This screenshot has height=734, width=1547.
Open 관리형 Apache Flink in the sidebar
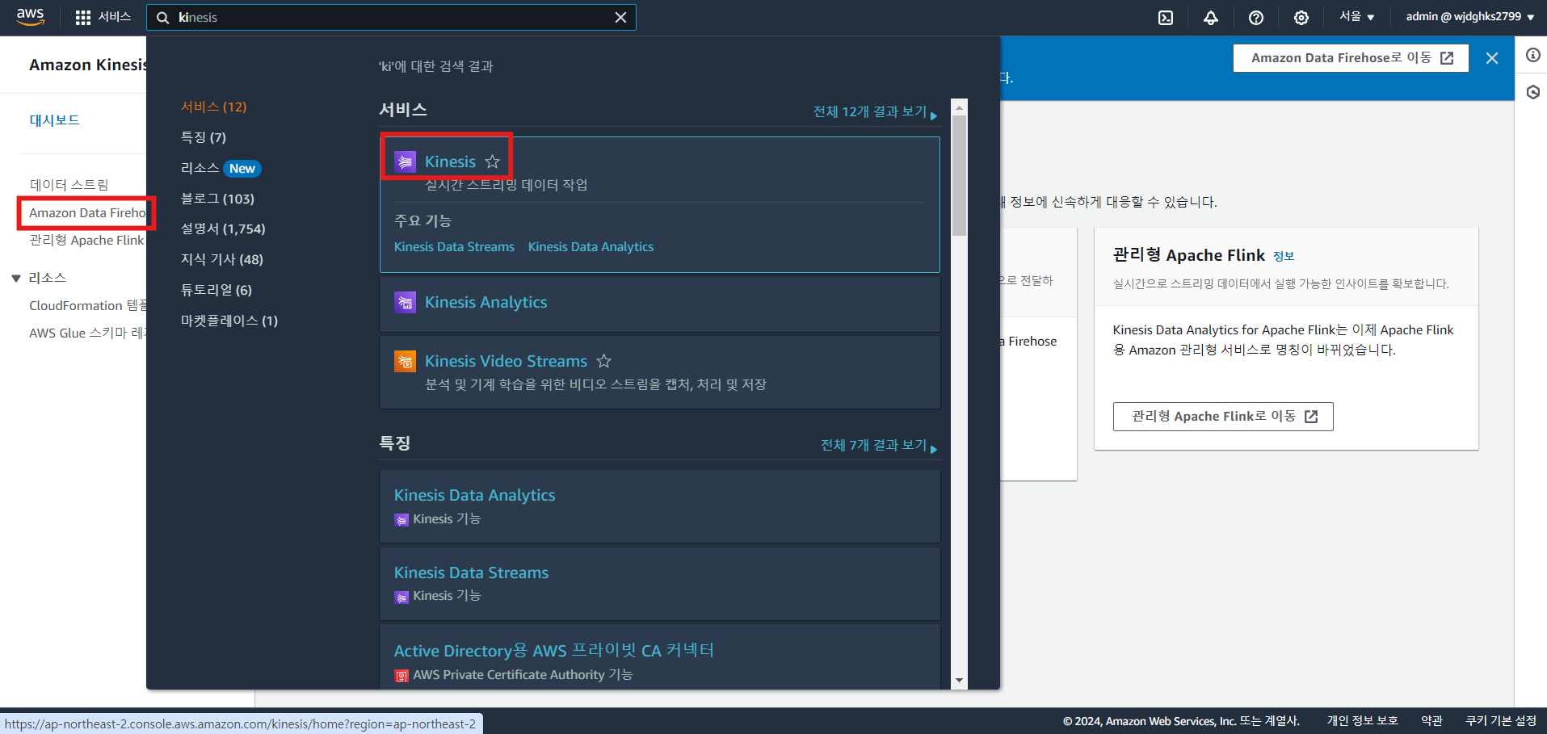[x=86, y=241]
